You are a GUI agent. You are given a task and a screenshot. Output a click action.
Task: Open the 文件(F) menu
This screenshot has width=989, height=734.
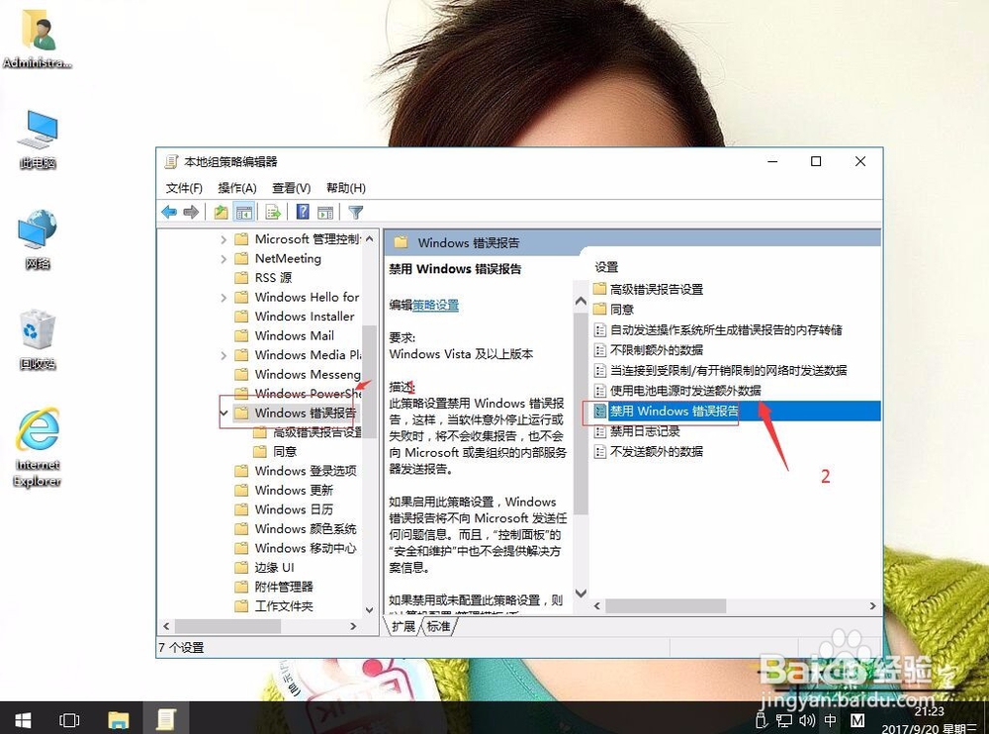click(x=184, y=187)
